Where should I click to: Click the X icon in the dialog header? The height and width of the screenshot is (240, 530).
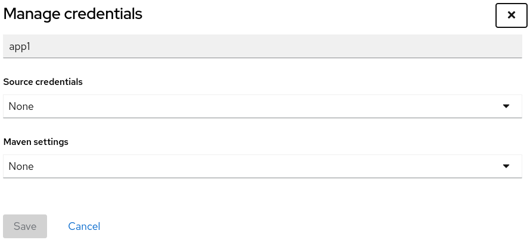pos(511,15)
